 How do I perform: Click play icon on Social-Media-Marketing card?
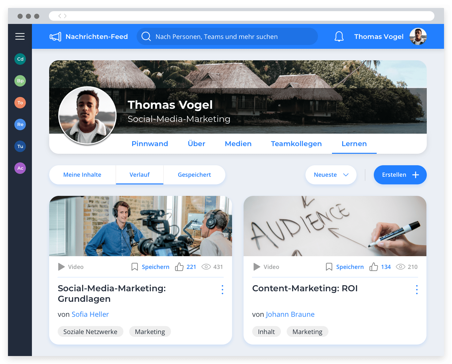coord(61,267)
